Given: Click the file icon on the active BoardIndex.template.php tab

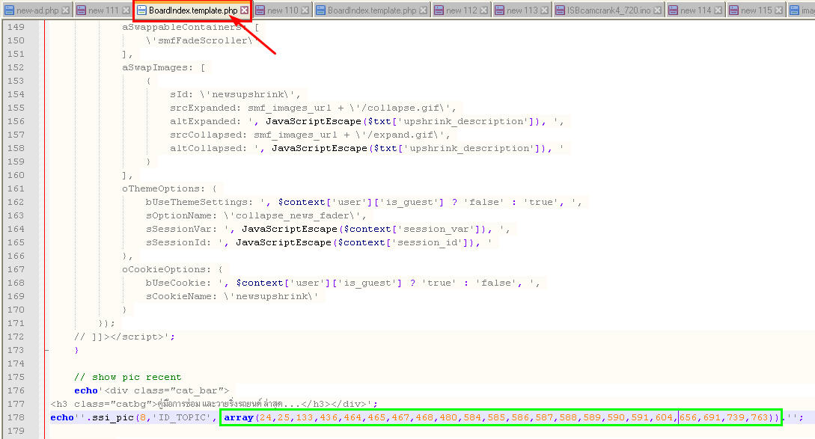Looking at the screenshot, I should [x=142, y=10].
